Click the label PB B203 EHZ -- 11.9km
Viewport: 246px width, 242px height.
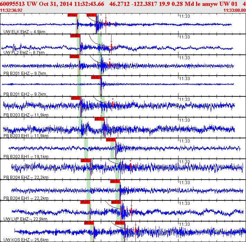coord(26,115)
